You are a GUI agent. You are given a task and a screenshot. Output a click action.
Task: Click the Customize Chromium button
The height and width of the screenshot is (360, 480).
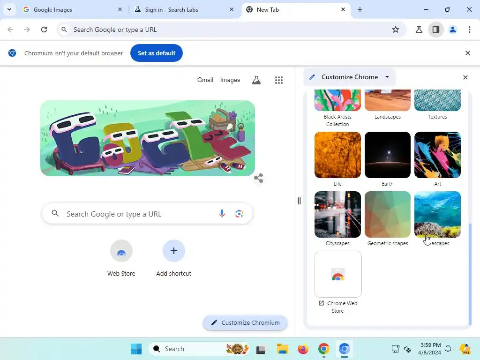tap(245, 322)
